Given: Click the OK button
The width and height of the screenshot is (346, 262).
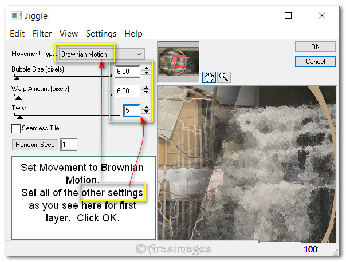Looking at the screenshot, I should coord(315,47).
